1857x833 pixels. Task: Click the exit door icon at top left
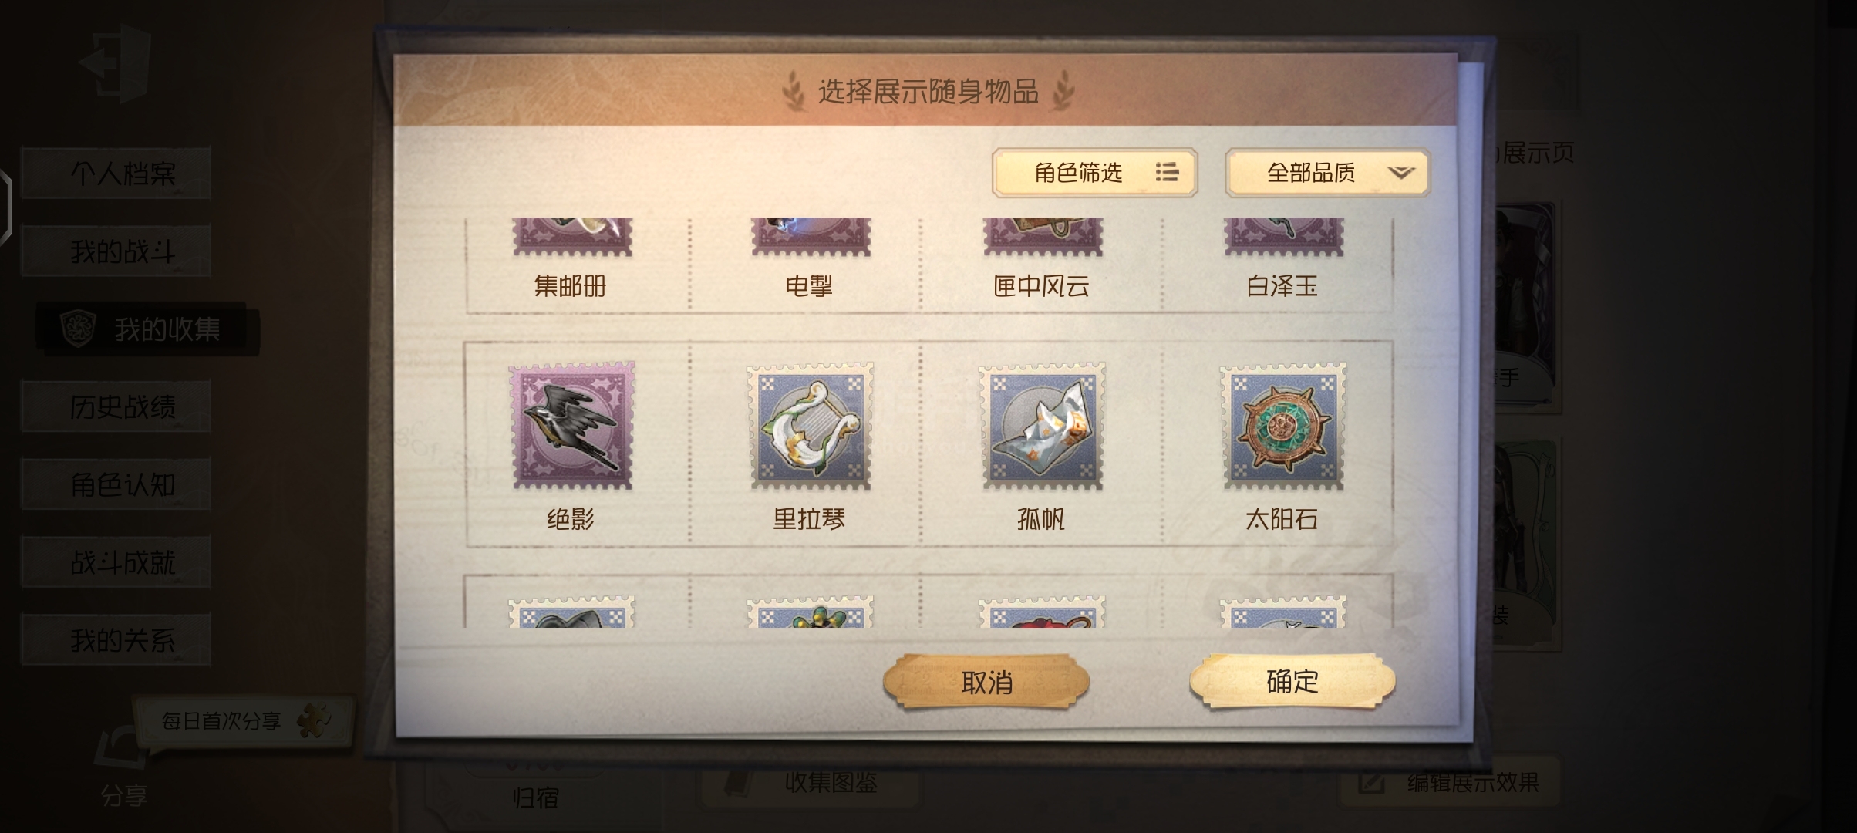[116, 63]
